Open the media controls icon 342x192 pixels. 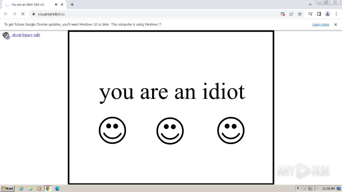tap(310, 14)
